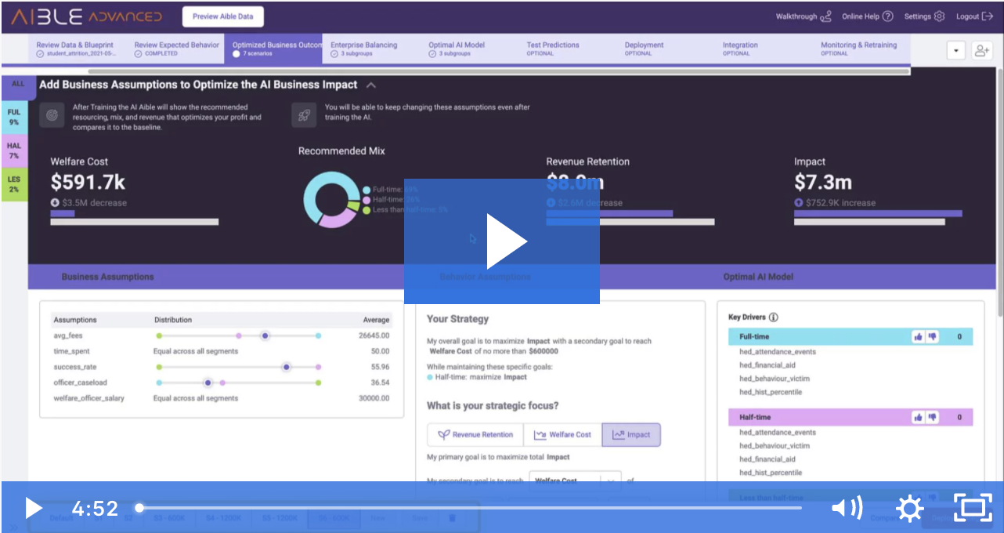Viewport: 1004px width, 533px height.
Task: Select the ALL segment side tab
Action: pyautogui.click(x=17, y=86)
